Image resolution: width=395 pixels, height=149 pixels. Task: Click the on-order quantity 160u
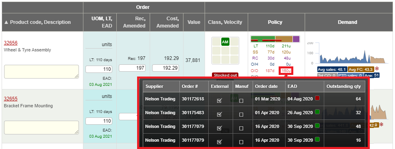click(x=286, y=71)
